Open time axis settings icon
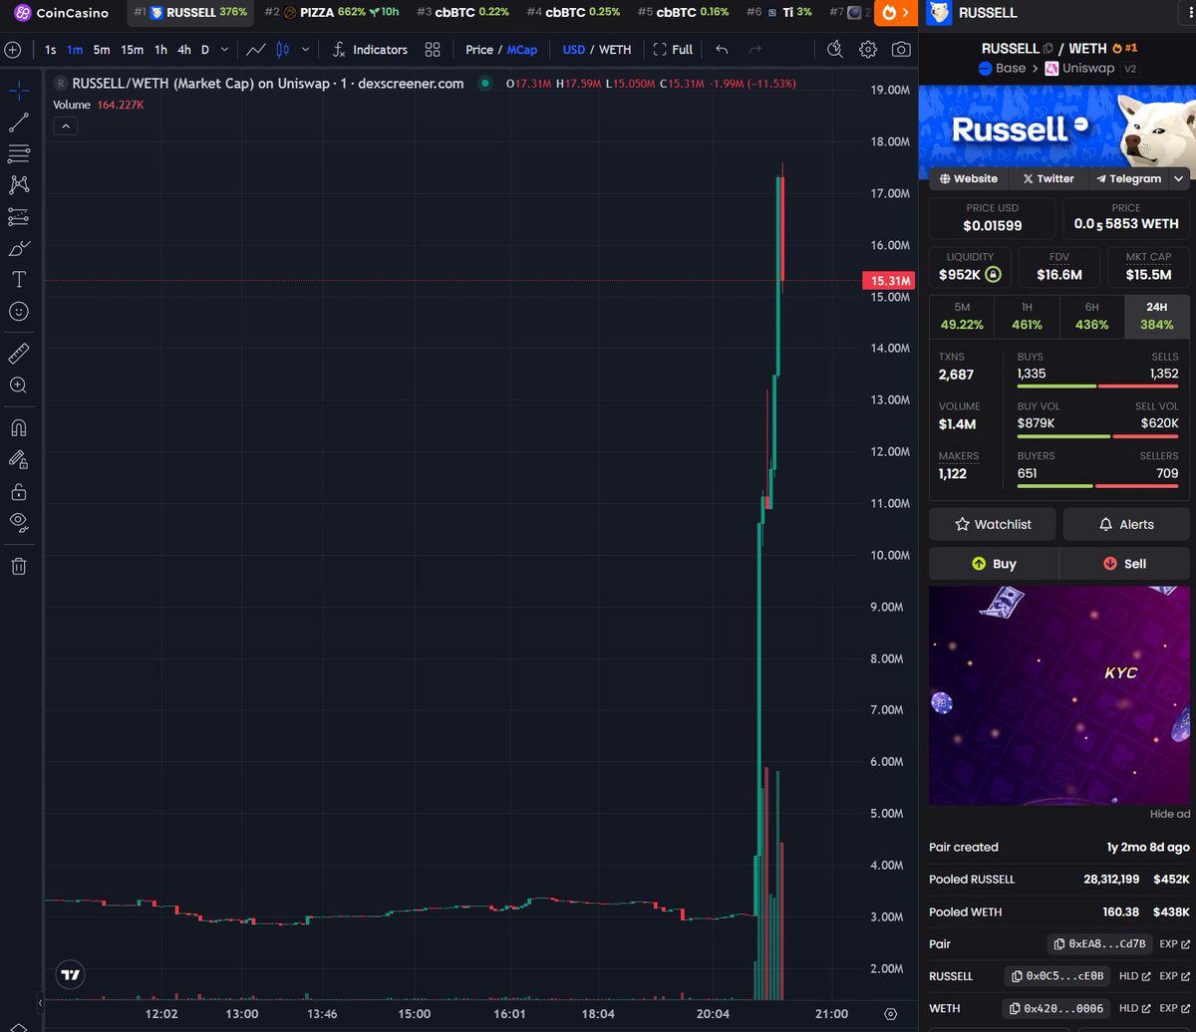 (x=890, y=1015)
